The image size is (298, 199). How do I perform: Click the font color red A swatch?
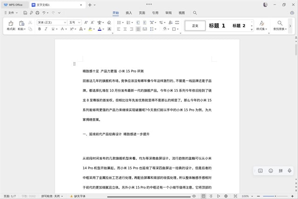coord(100,29)
